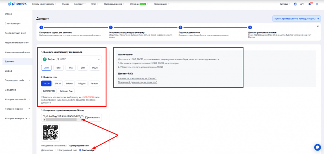324x154 pixels.
Task: Click the Phemex logo
Action: [17, 4]
